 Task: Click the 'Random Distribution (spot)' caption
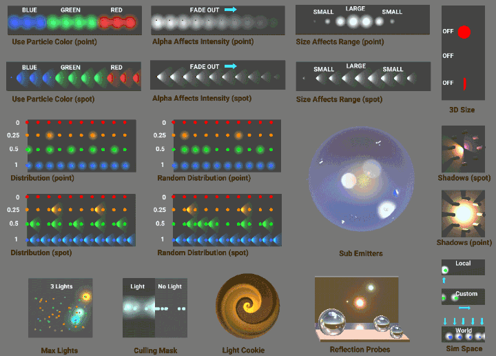[203, 253]
